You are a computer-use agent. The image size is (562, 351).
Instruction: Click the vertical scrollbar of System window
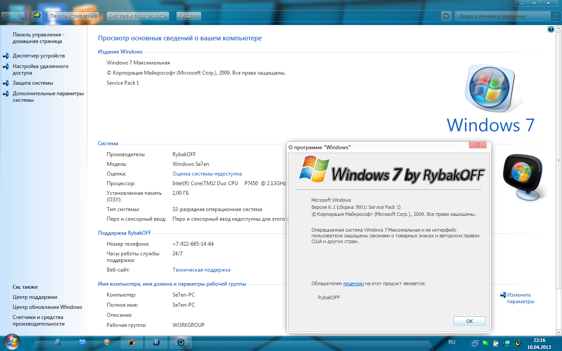(x=559, y=180)
